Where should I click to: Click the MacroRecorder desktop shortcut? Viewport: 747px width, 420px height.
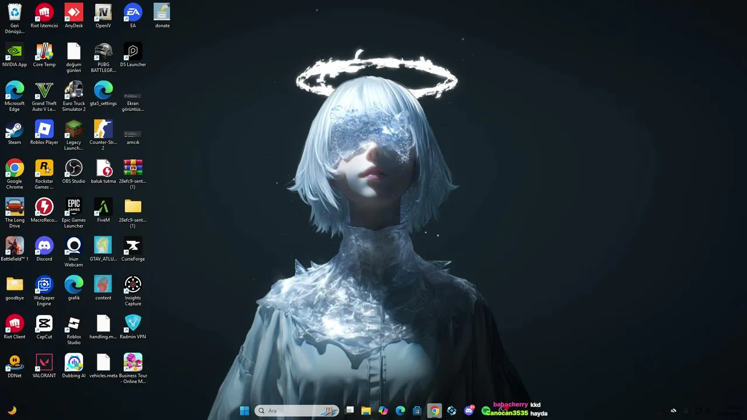coord(44,207)
